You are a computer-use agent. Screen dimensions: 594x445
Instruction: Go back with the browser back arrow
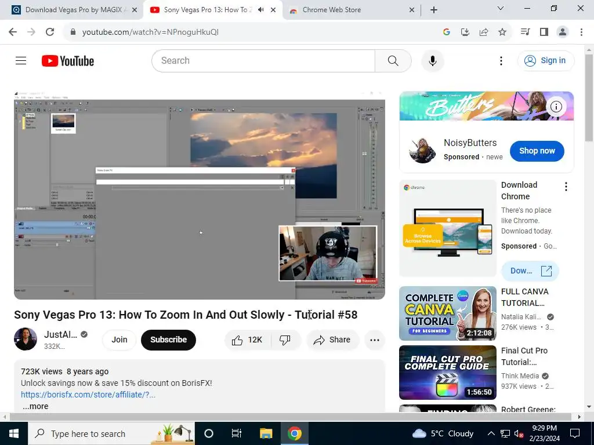(13, 32)
